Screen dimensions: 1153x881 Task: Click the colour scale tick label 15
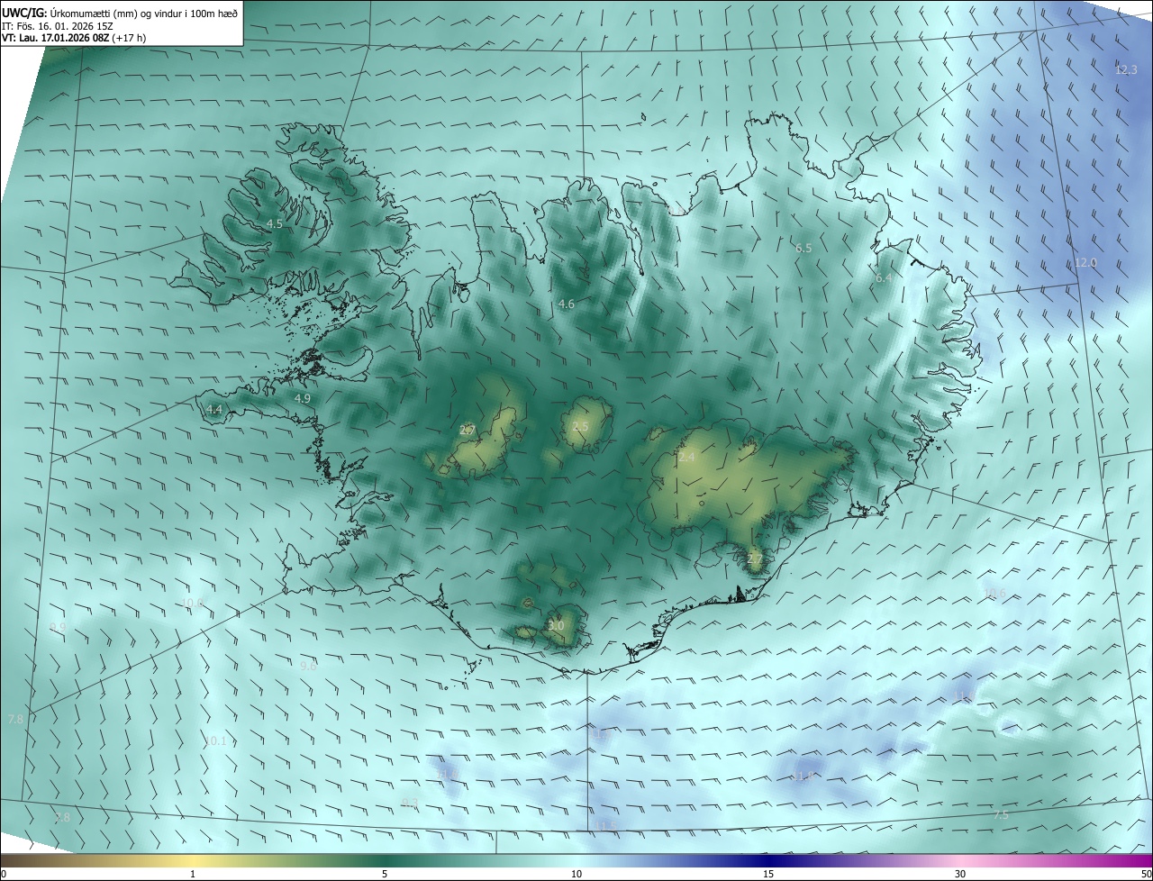[768, 874]
